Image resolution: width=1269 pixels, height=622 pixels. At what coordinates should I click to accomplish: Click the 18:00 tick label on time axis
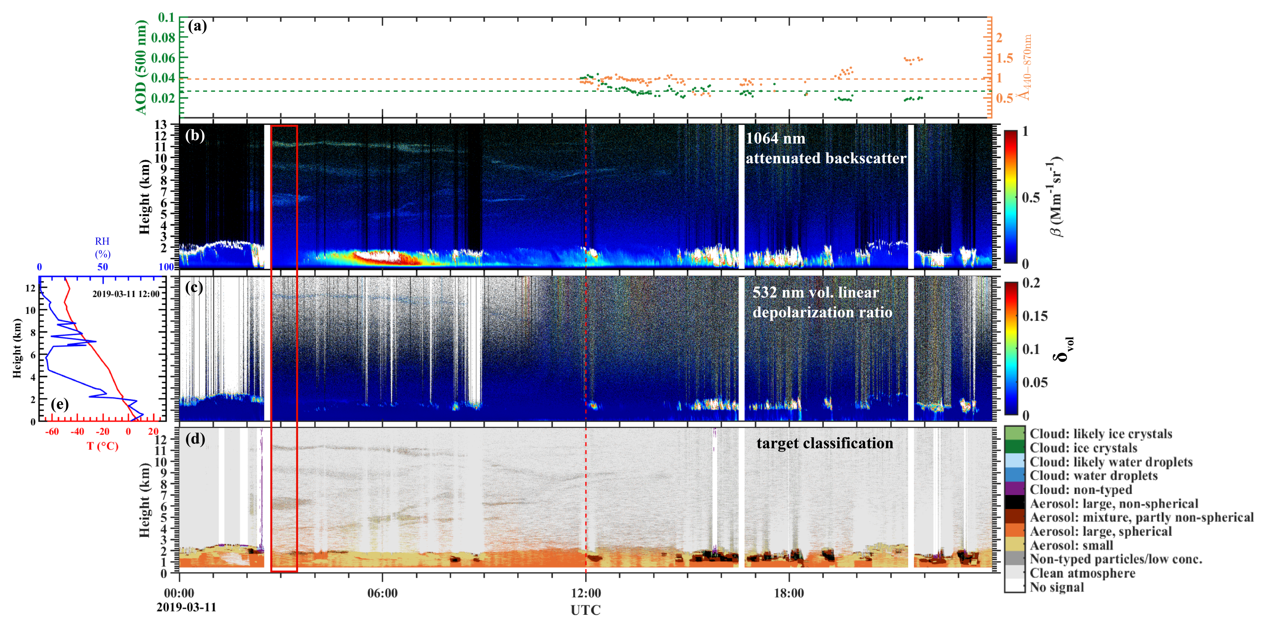point(789,593)
